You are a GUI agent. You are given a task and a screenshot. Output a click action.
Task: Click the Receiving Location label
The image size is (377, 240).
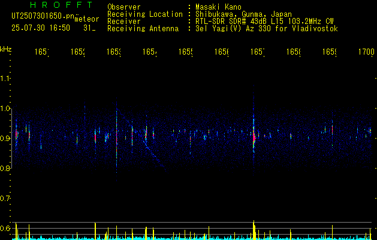[145, 14]
